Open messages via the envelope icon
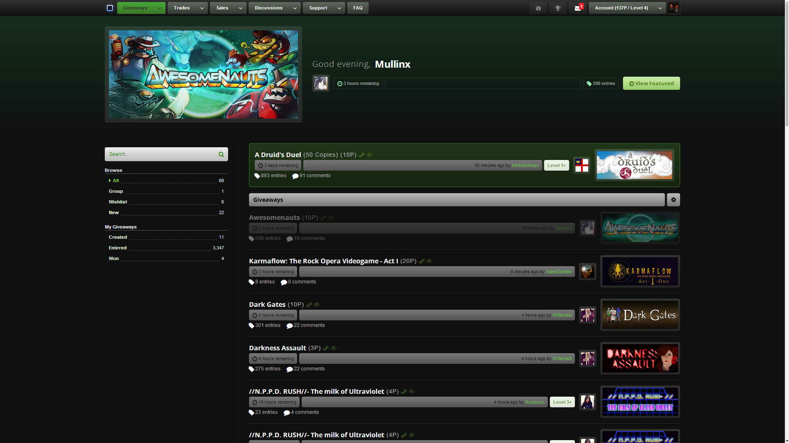 (x=577, y=8)
